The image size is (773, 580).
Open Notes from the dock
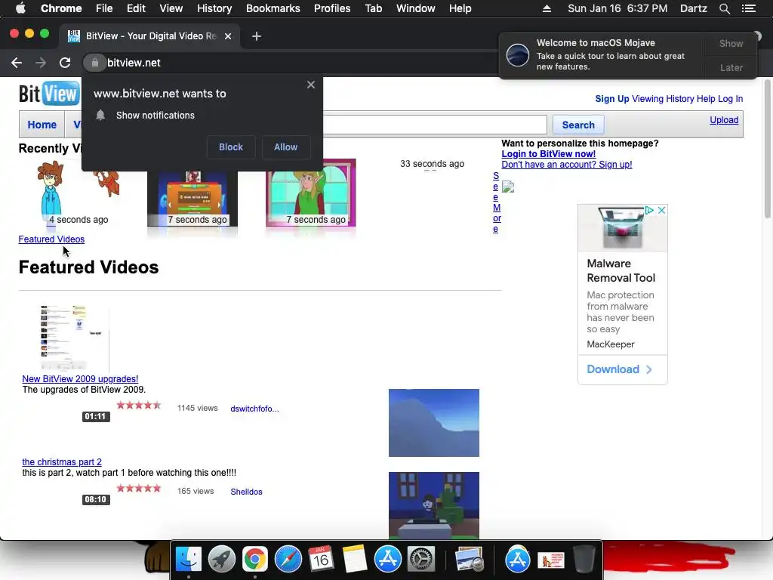pyautogui.click(x=355, y=560)
